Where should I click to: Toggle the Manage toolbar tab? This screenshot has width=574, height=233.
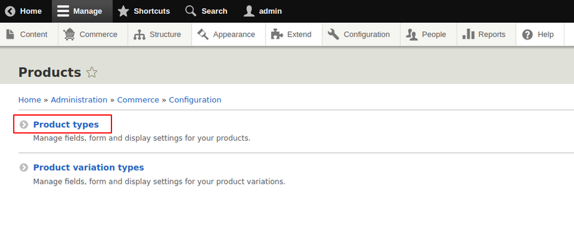point(82,11)
